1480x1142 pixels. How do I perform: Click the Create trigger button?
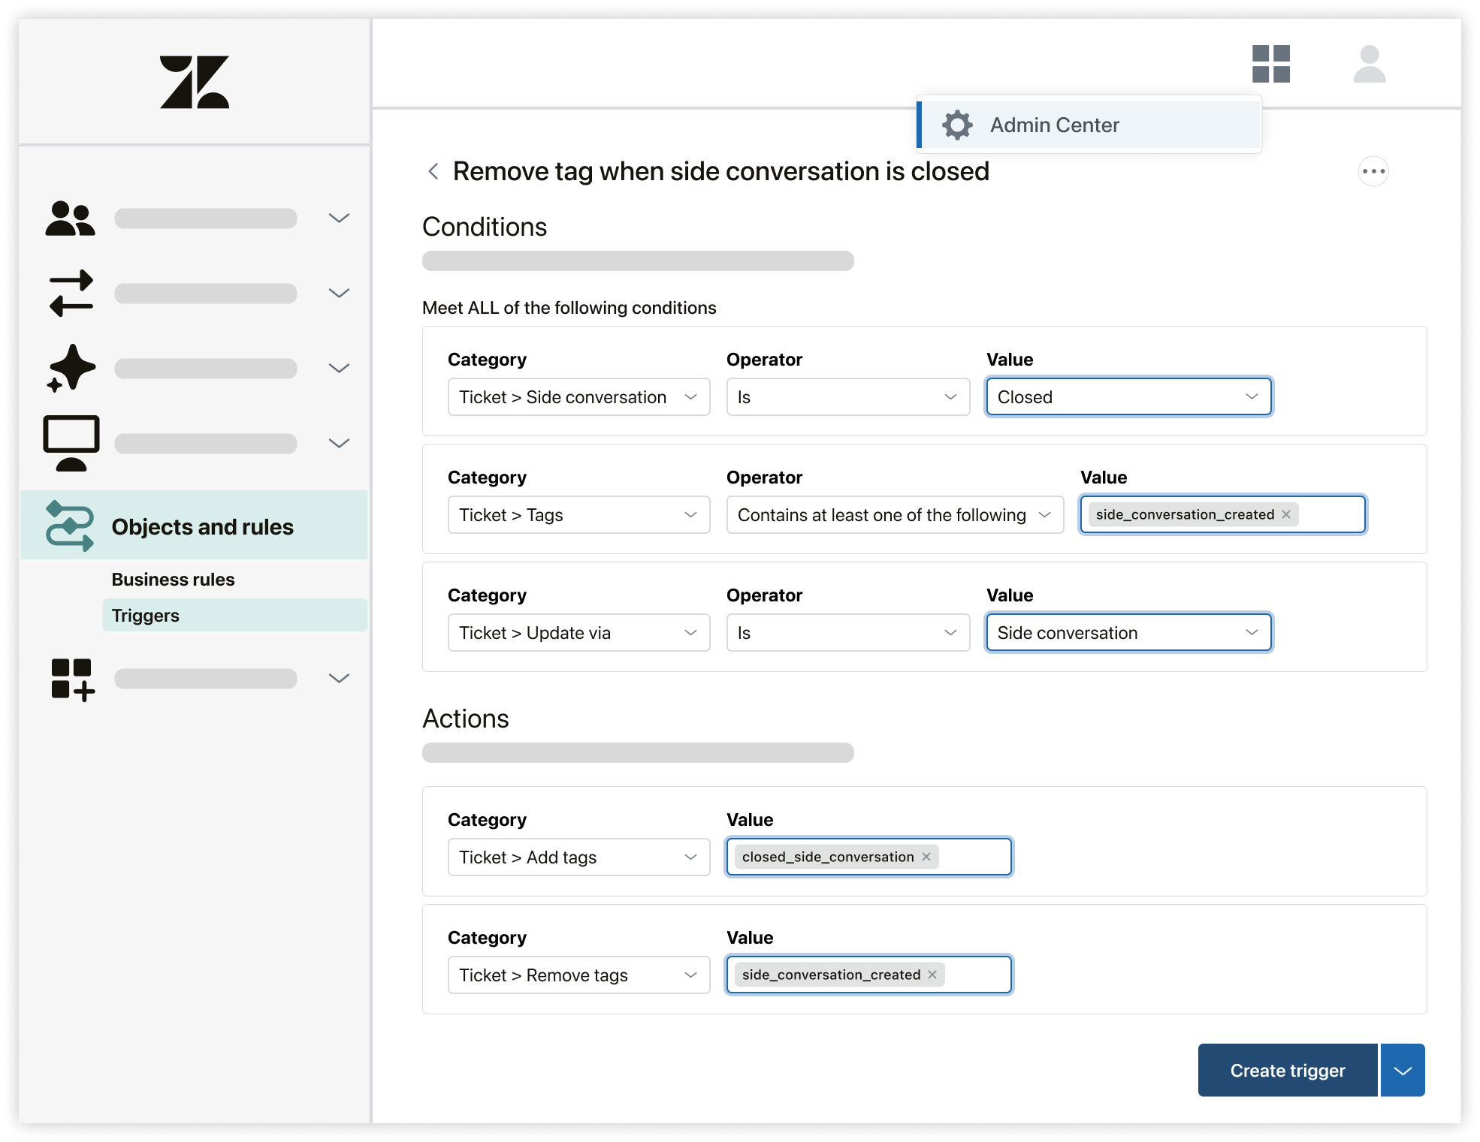[x=1287, y=1071]
